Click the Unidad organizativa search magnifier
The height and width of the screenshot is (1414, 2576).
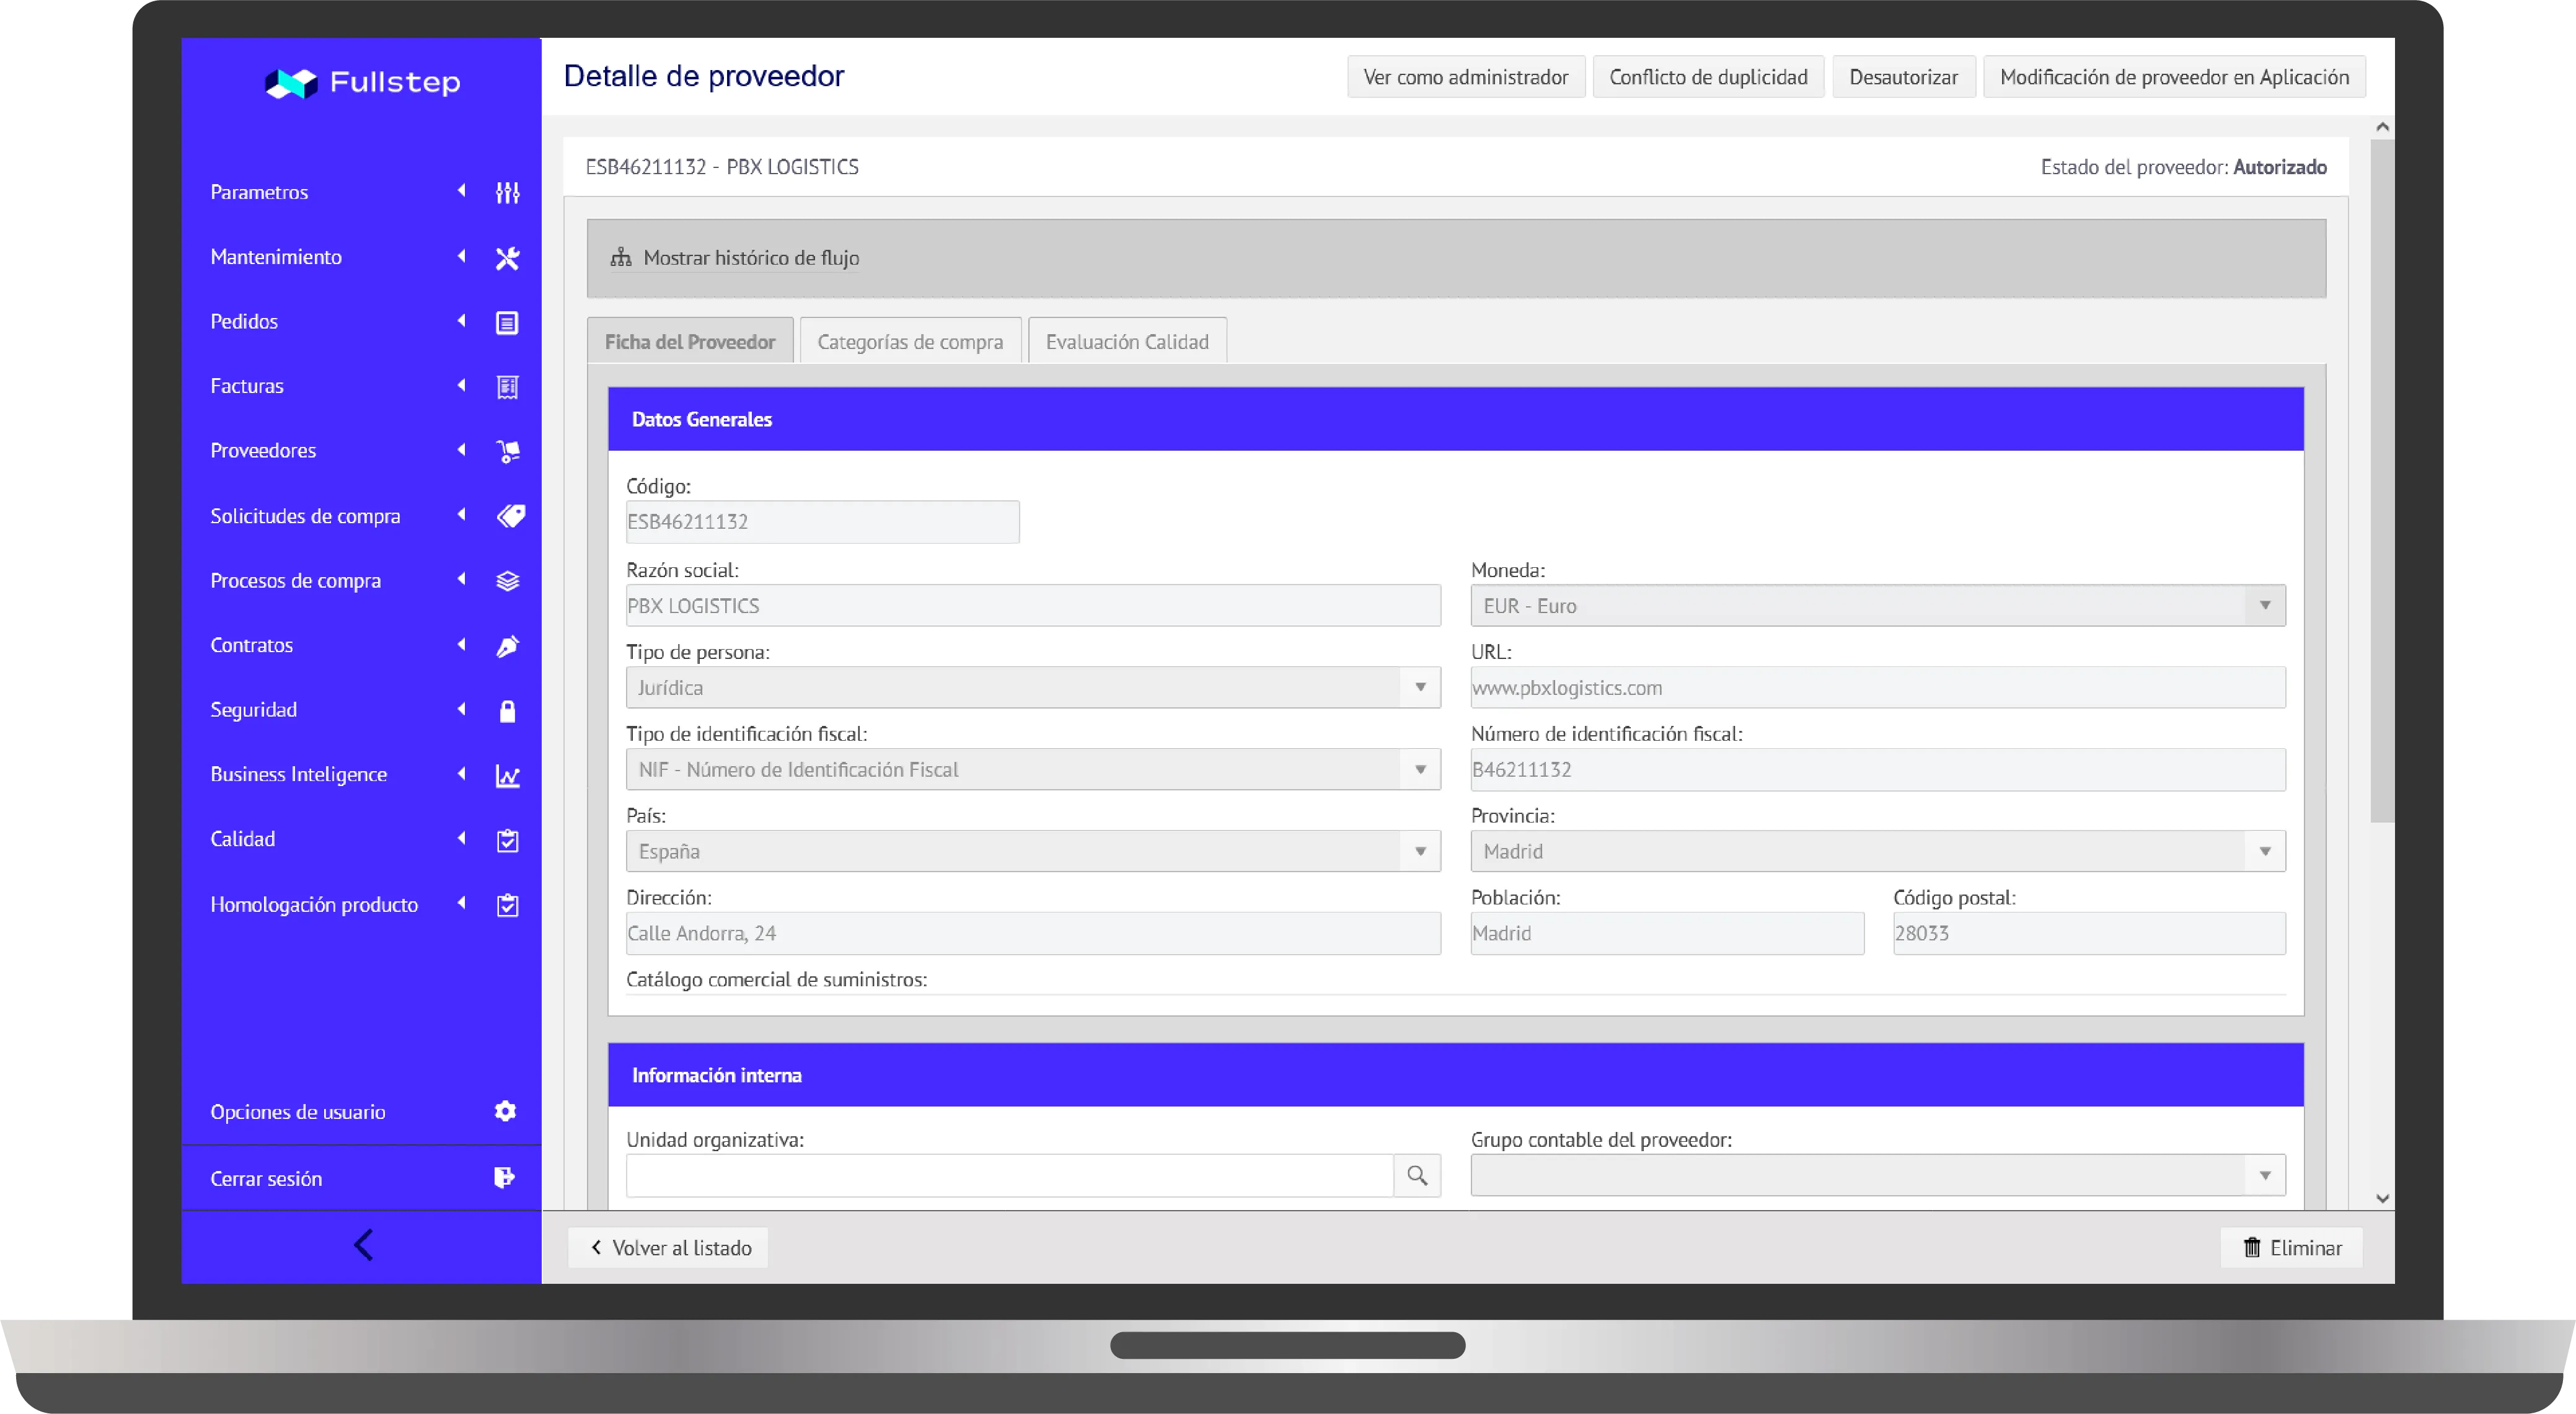[x=1416, y=1175]
